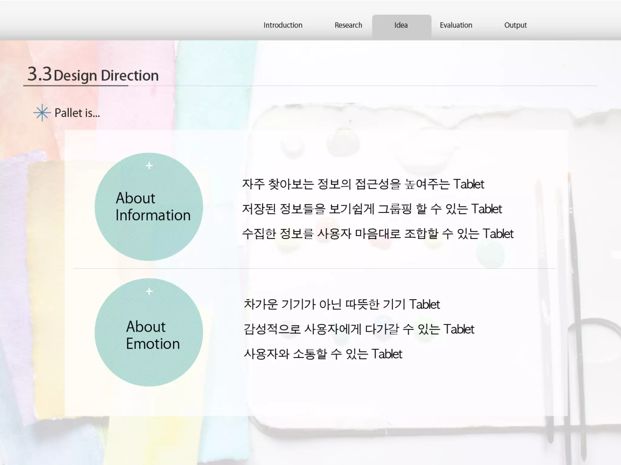Viewport: 621px width, 465px height.
Task: Open the Introduction tab
Action: coord(283,25)
